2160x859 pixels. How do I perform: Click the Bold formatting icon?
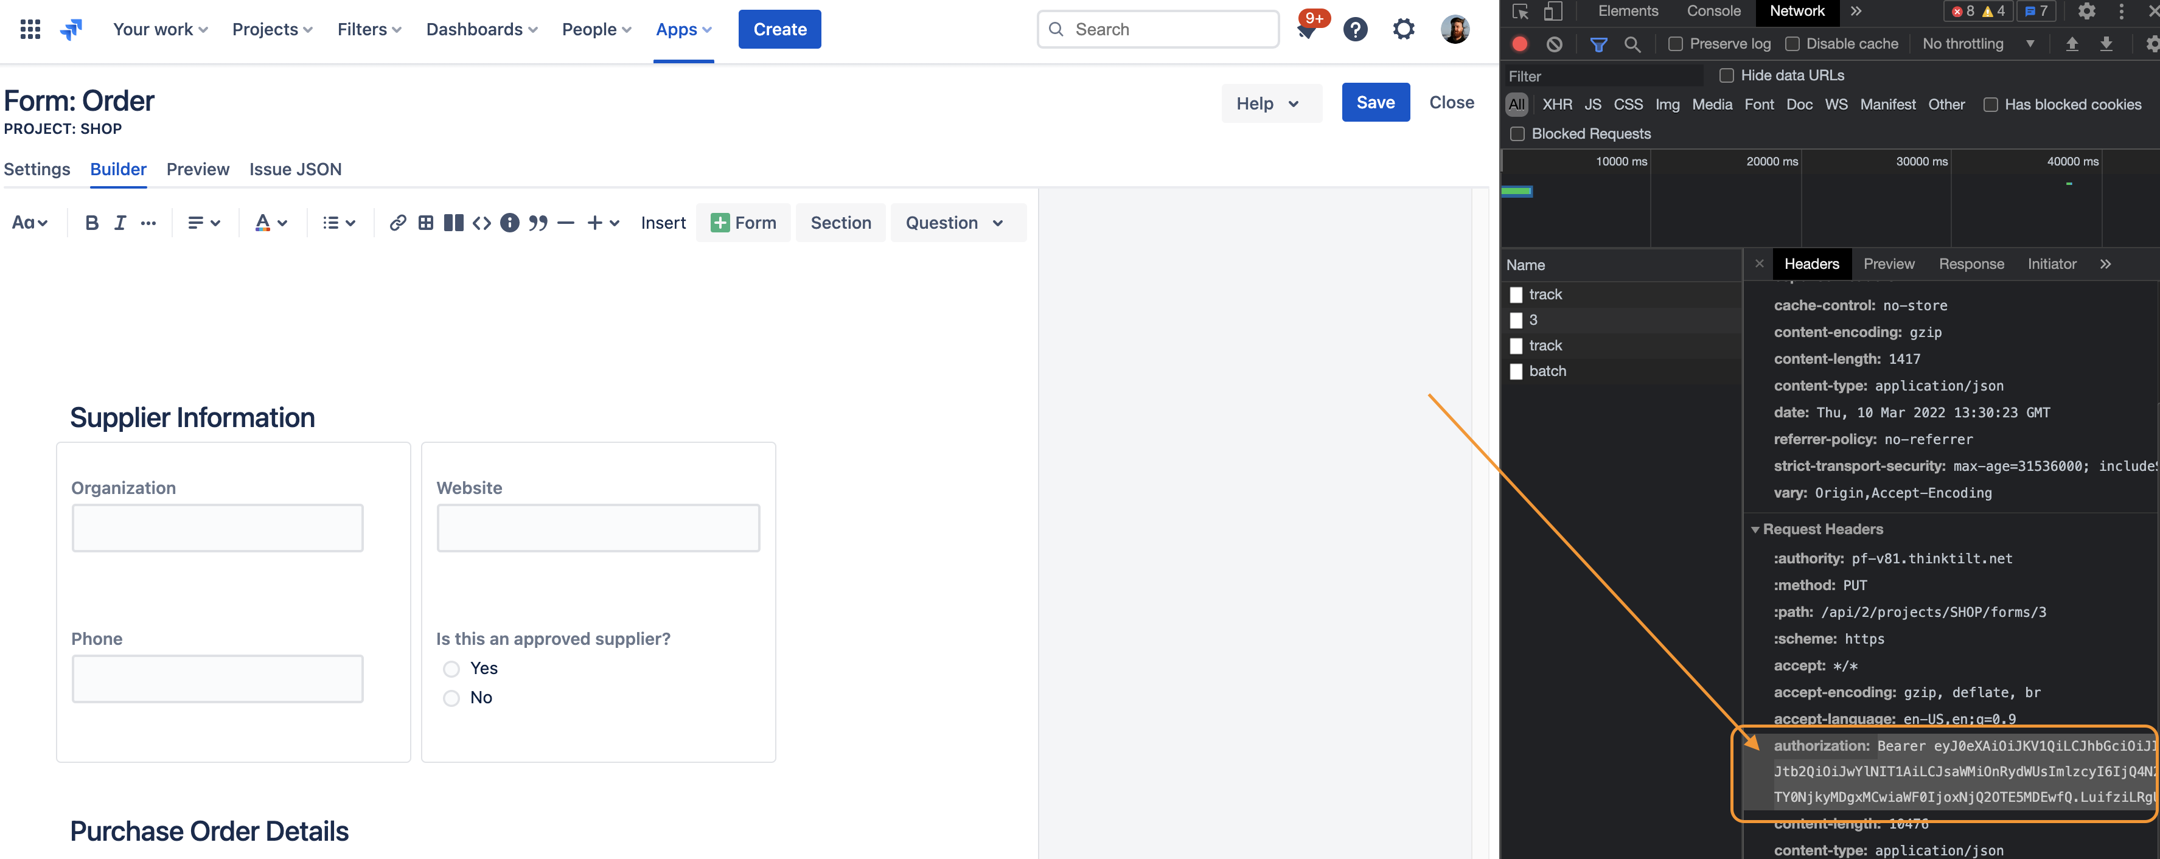click(x=92, y=223)
